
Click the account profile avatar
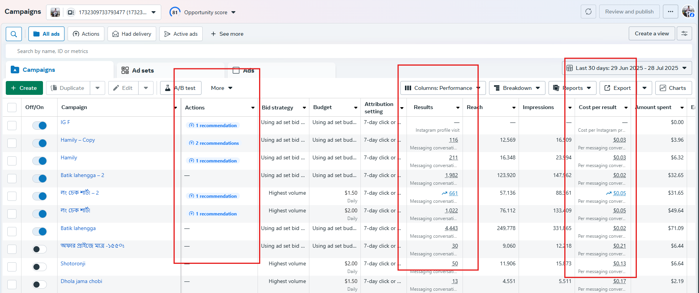[688, 12]
